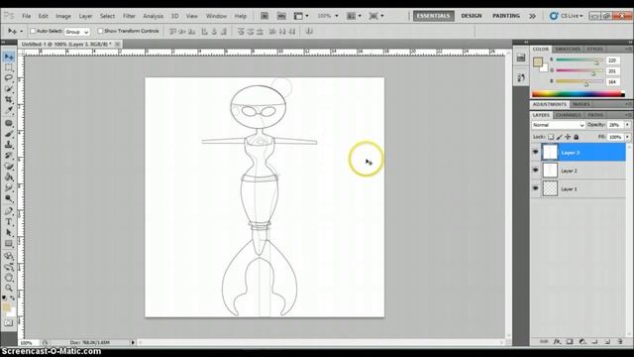Hide Layer 1 using eye icon
Screen dimensions: 634x357
pyautogui.click(x=535, y=188)
